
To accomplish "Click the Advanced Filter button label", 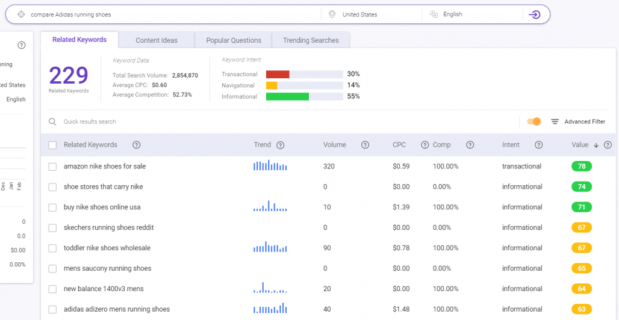I will 585,122.
